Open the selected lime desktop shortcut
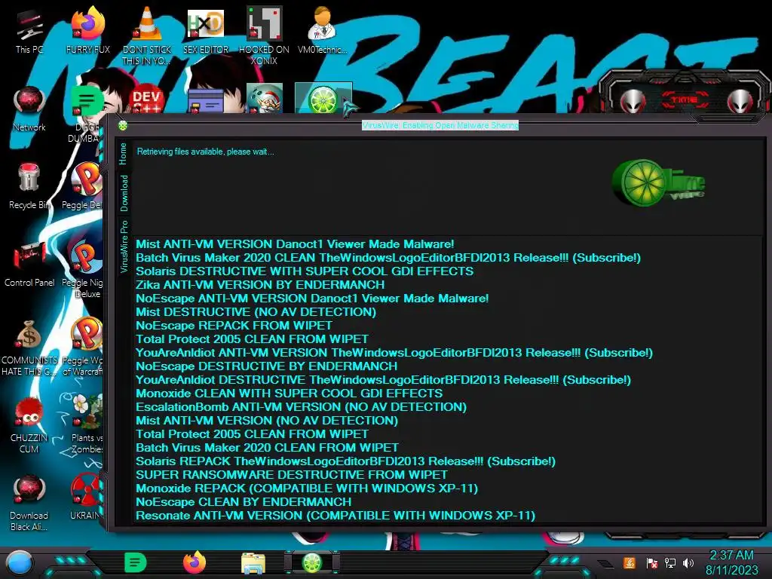The image size is (772, 579). coord(323,99)
